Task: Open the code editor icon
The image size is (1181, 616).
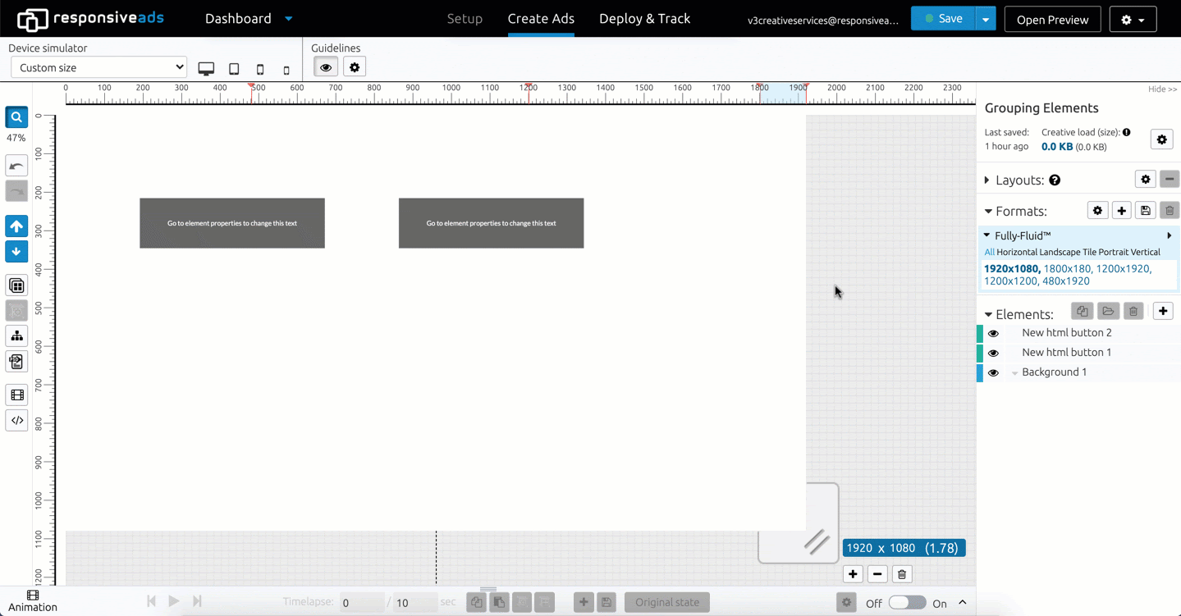Action: coord(16,421)
